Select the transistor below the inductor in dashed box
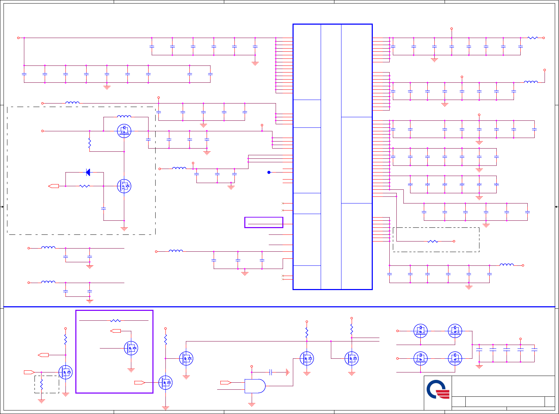This screenshot has width=559, height=414. 124,131
